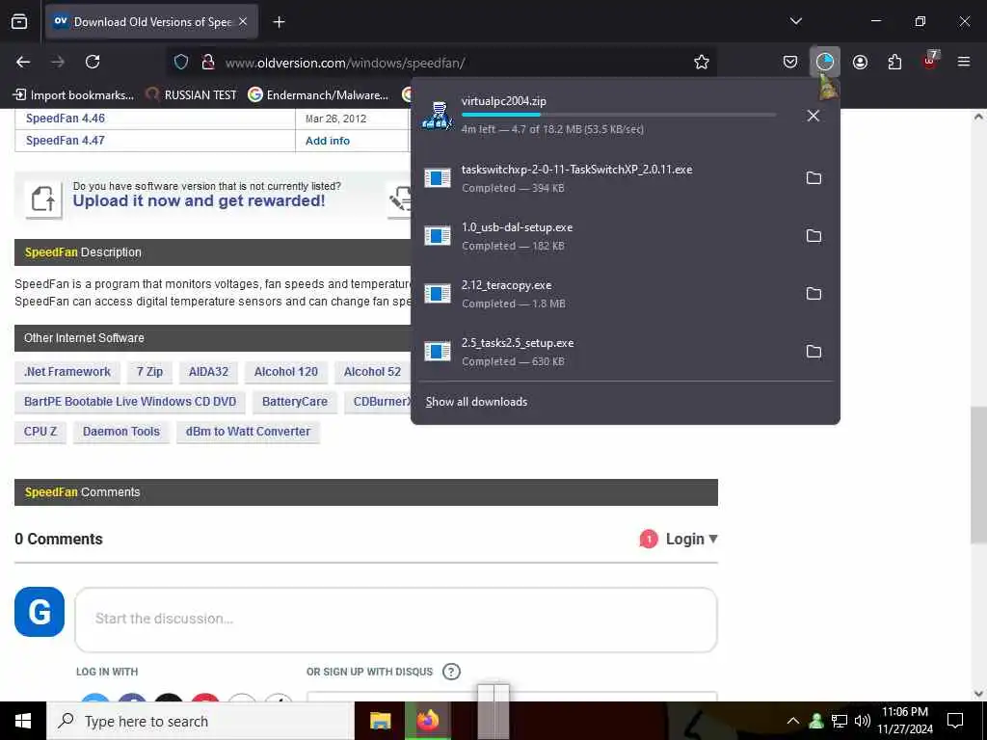Click the page vertical scrollbar thumb

(977, 475)
